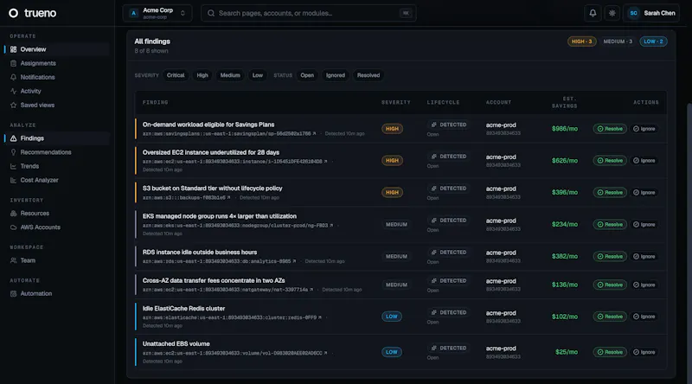This screenshot has height=384, width=692.
Task: Go to Assignments page
Action: point(56,63)
